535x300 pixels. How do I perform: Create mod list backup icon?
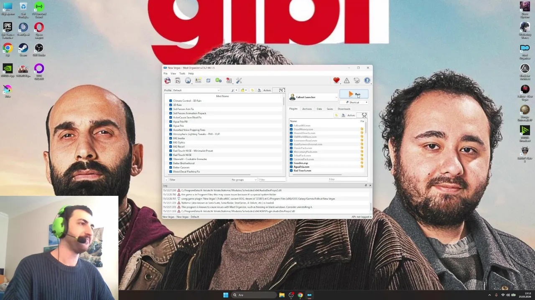(x=259, y=90)
